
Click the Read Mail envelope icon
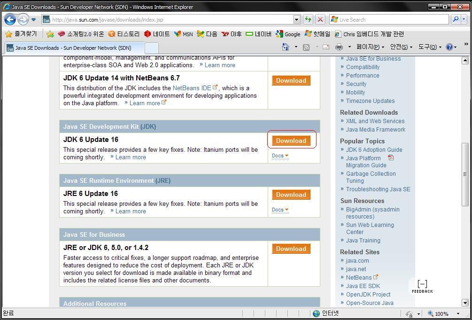[326, 47]
